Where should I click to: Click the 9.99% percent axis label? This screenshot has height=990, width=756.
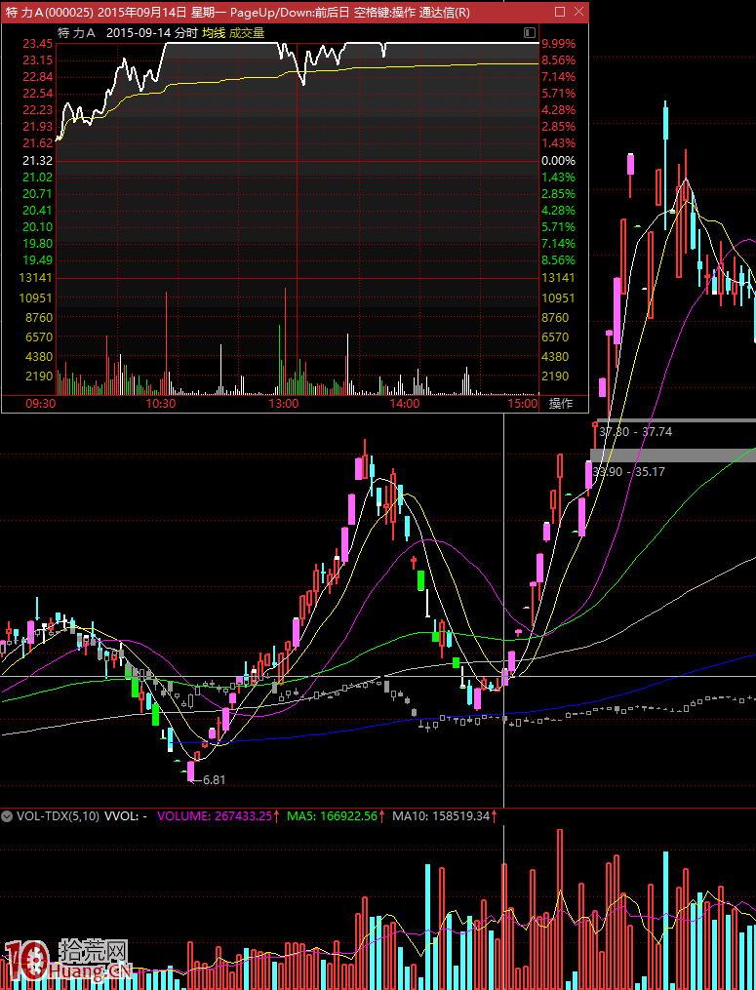[558, 44]
